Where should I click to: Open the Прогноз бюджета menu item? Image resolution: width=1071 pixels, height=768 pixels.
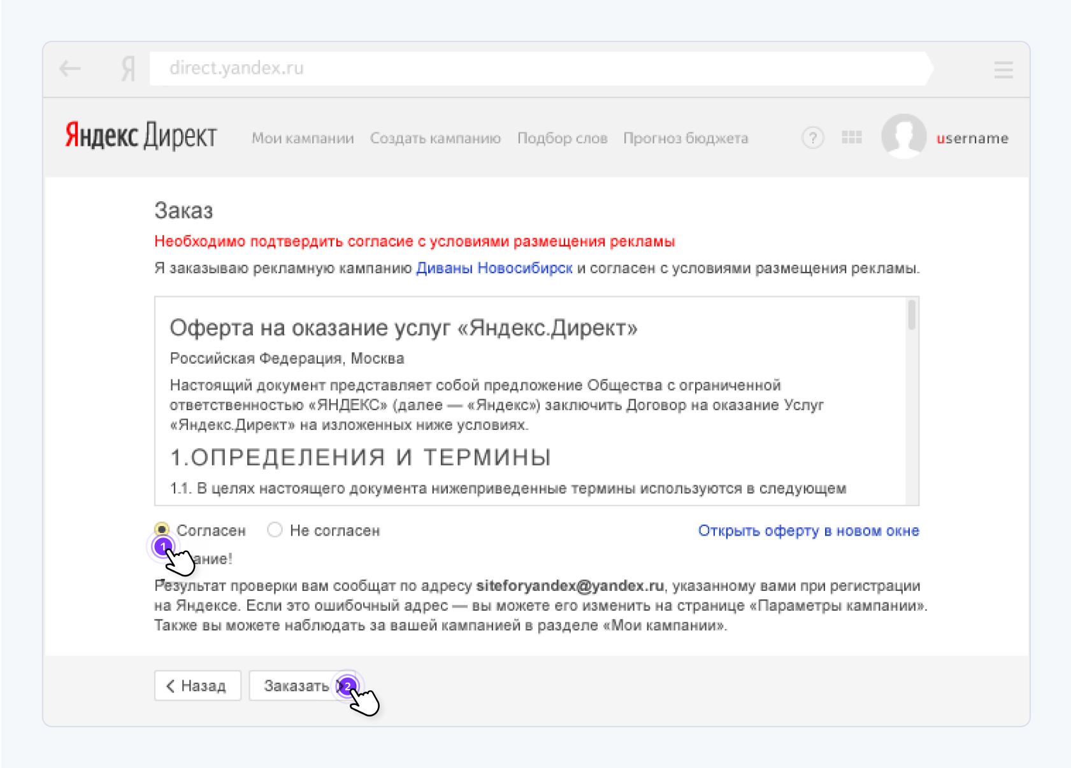[686, 138]
